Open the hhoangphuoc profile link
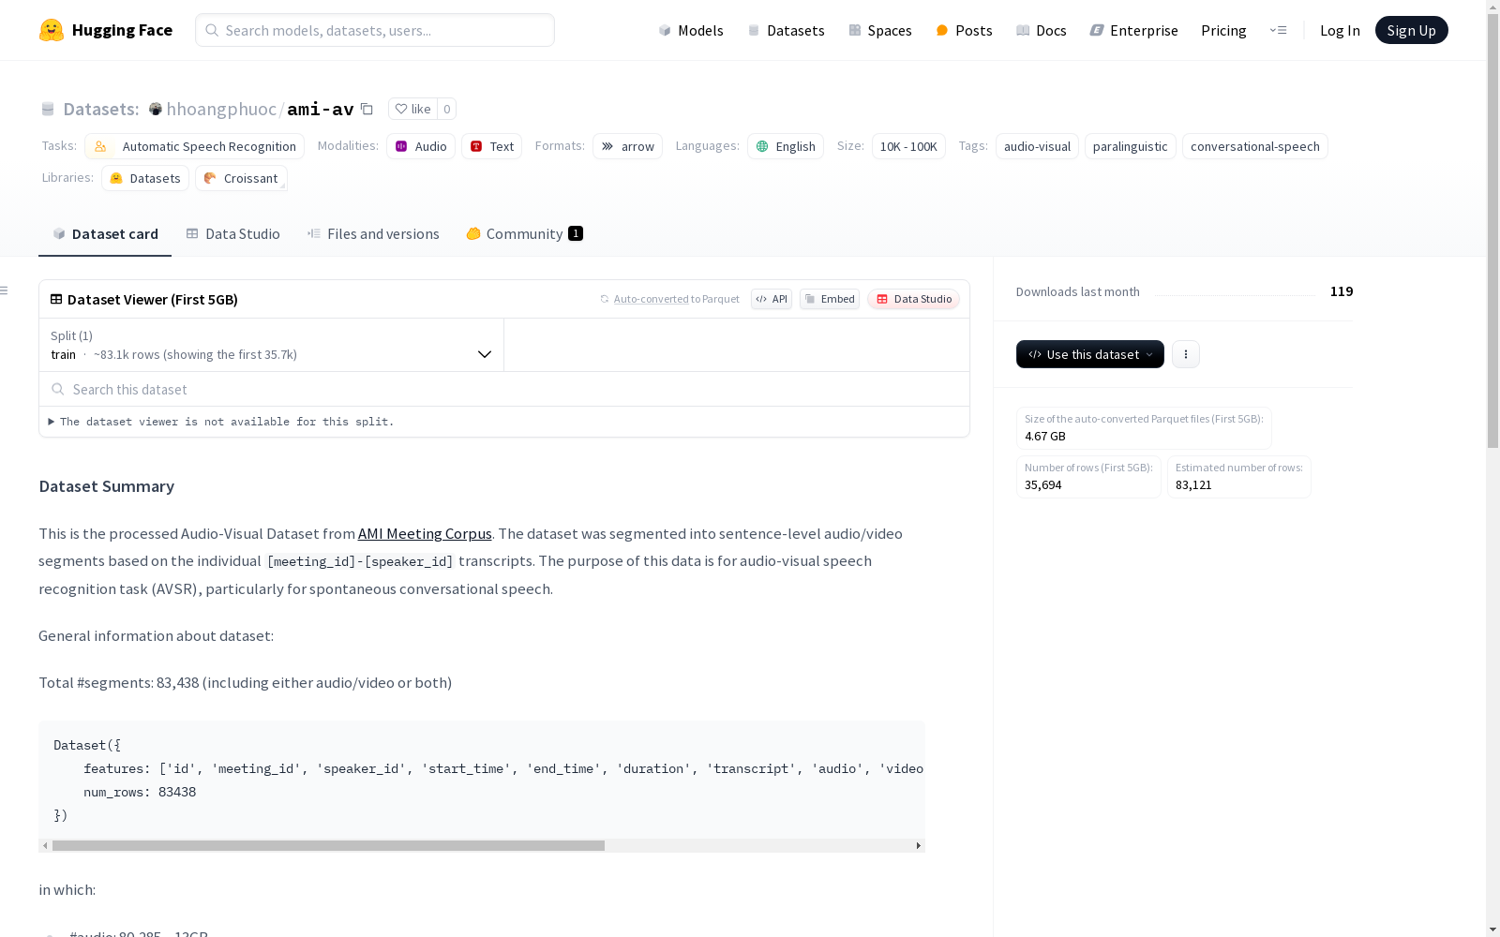Image resolution: width=1500 pixels, height=937 pixels. pyautogui.click(x=221, y=109)
